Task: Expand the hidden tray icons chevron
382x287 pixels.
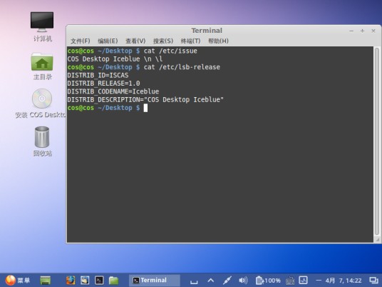Action: tap(211, 281)
